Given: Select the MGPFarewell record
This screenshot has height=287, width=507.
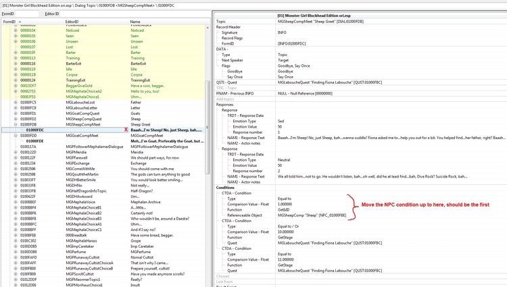Looking at the screenshot, I should click(76, 158).
